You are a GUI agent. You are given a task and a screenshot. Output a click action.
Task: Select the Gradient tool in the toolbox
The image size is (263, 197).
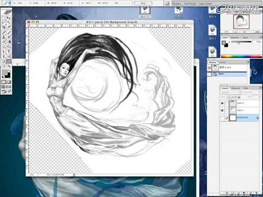click(9, 61)
